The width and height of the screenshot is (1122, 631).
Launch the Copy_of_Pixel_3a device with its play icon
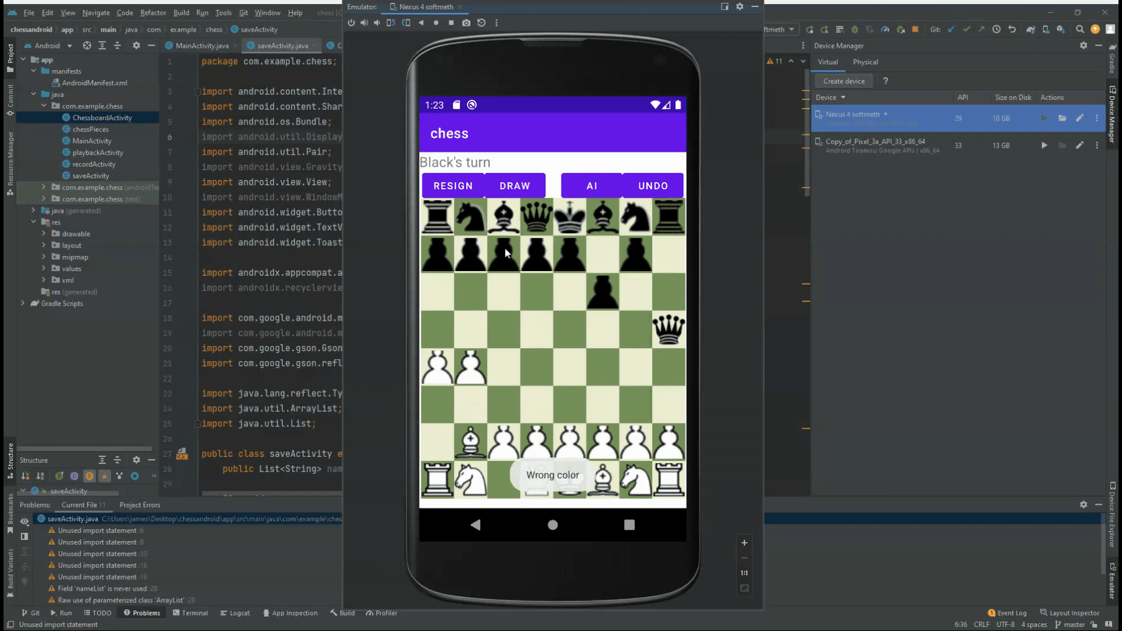pos(1044,145)
